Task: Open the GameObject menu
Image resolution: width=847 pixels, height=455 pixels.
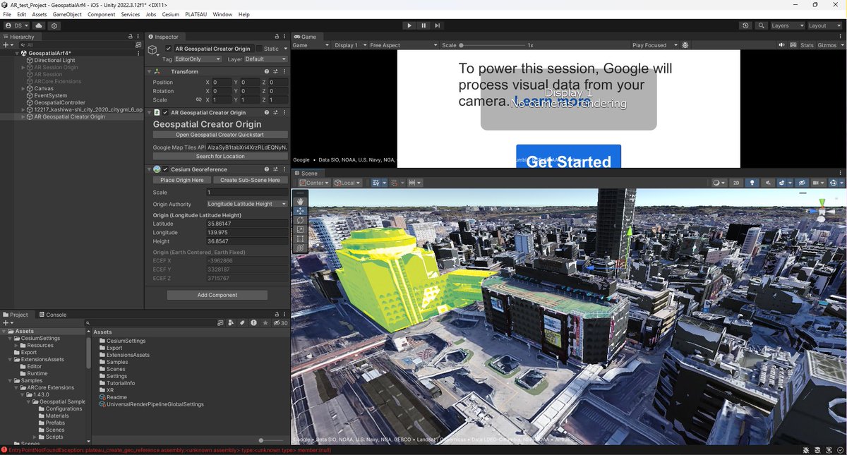Action: pyautogui.click(x=68, y=14)
